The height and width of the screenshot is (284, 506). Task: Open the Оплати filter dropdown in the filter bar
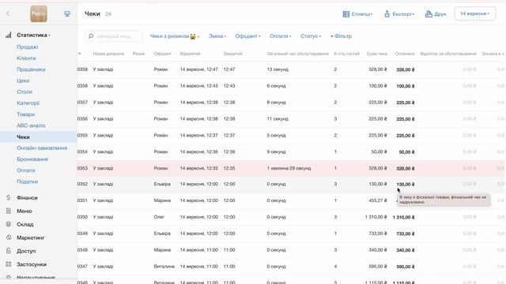(x=281, y=36)
